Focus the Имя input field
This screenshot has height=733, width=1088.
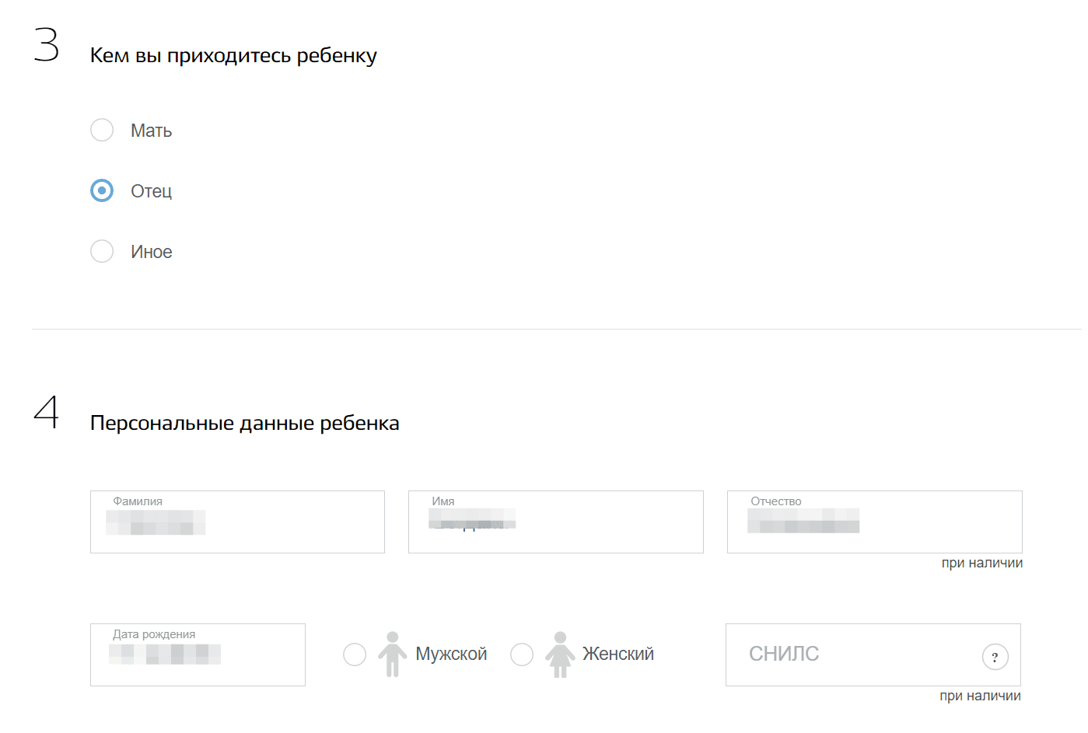(555, 522)
